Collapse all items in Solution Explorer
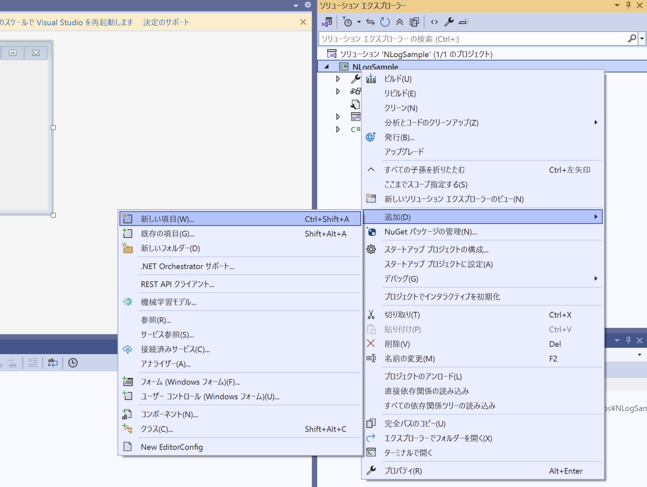647x487 pixels. pyautogui.click(x=399, y=22)
